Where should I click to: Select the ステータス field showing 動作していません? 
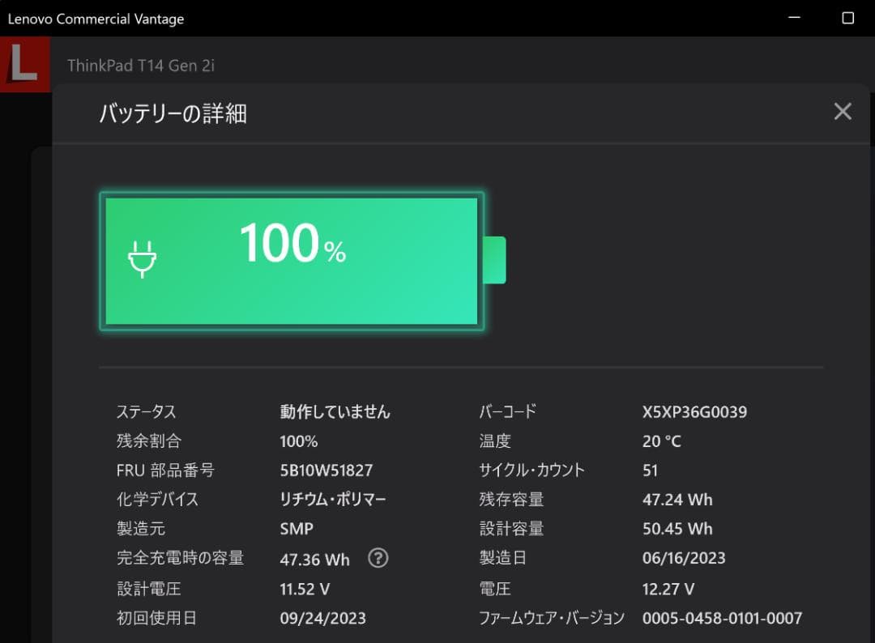pos(334,411)
